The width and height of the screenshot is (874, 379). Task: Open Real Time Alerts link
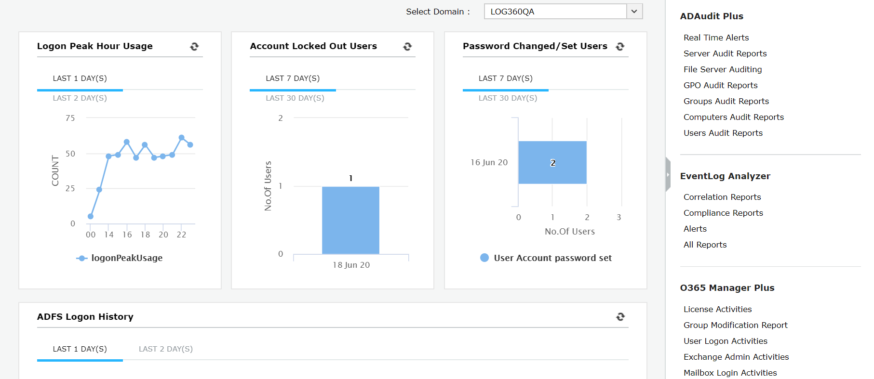click(x=716, y=38)
